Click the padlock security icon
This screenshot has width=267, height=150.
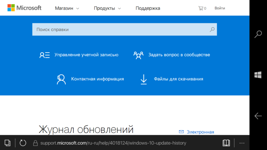(35, 143)
